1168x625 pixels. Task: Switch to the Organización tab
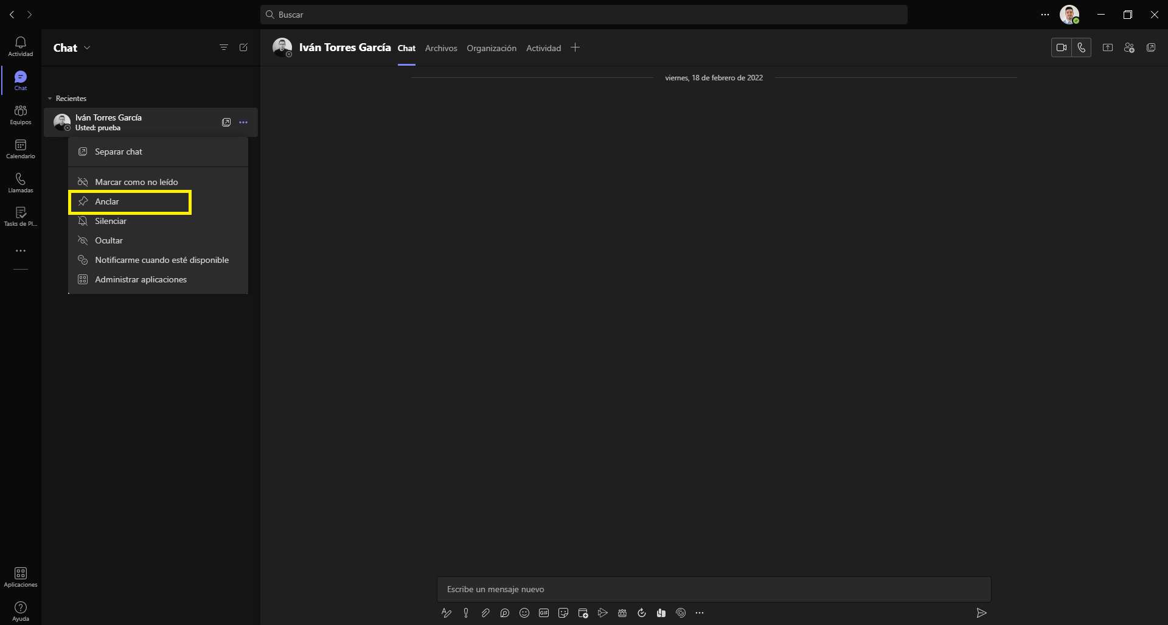click(x=492, y=48)
